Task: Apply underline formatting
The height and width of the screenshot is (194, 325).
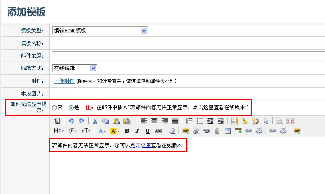Action: click(148, 131)
